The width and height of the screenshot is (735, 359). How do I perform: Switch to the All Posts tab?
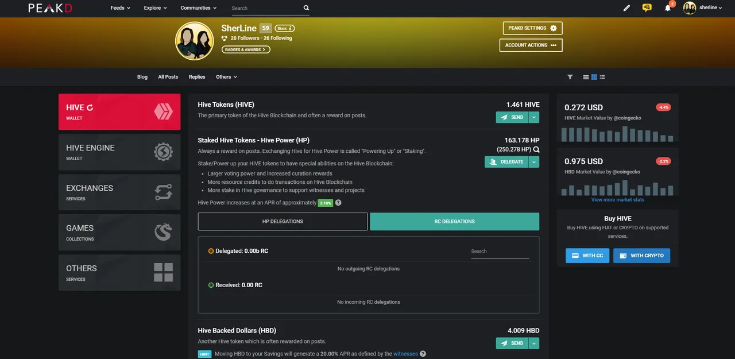[168, 76]
